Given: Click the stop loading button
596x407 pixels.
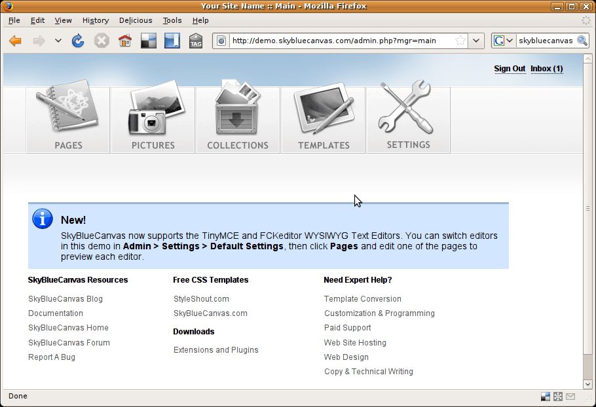Looking at the screenshot, I should pos(102,41).
